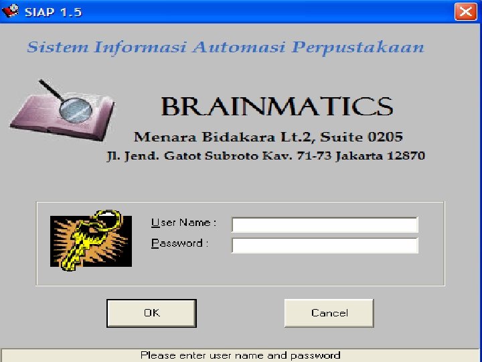
Task: Click the 'Jl. Jend. Gatot Subroto' address line
Action: tap(266, 156)
